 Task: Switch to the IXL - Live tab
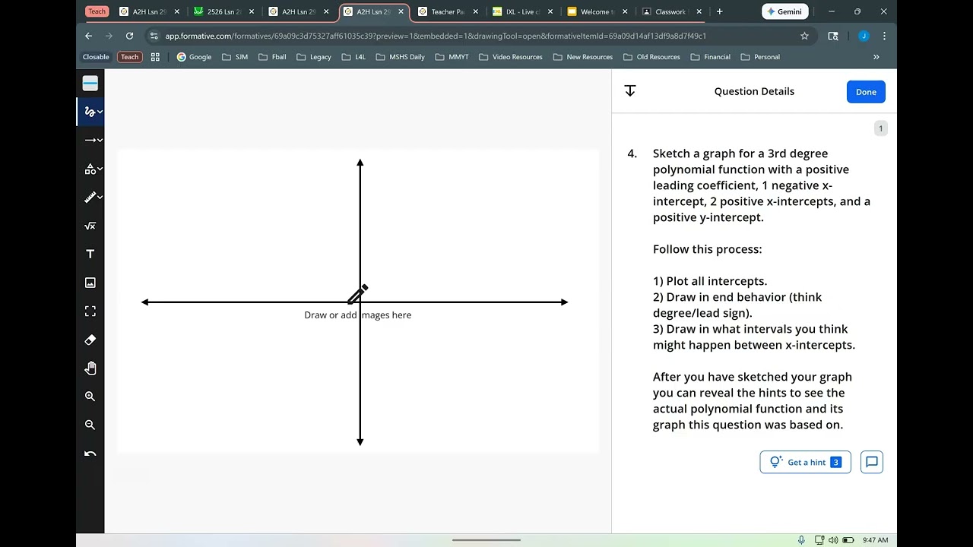point(523,11)
